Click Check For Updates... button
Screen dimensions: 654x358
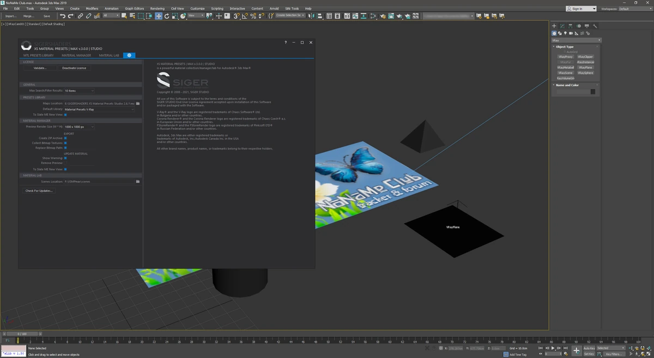click(39, 191)
